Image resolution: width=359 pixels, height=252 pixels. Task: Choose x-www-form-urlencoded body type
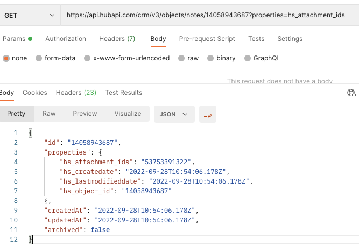[x=87, y=58]
